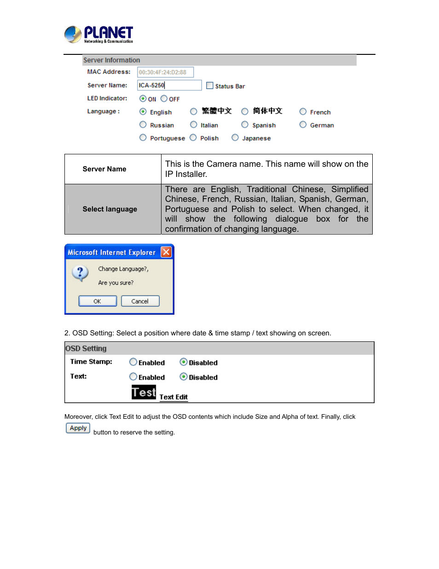This screenshot has width=439, height=569.
Task: Enable the Status Bar checkbox
Action: 210,86
